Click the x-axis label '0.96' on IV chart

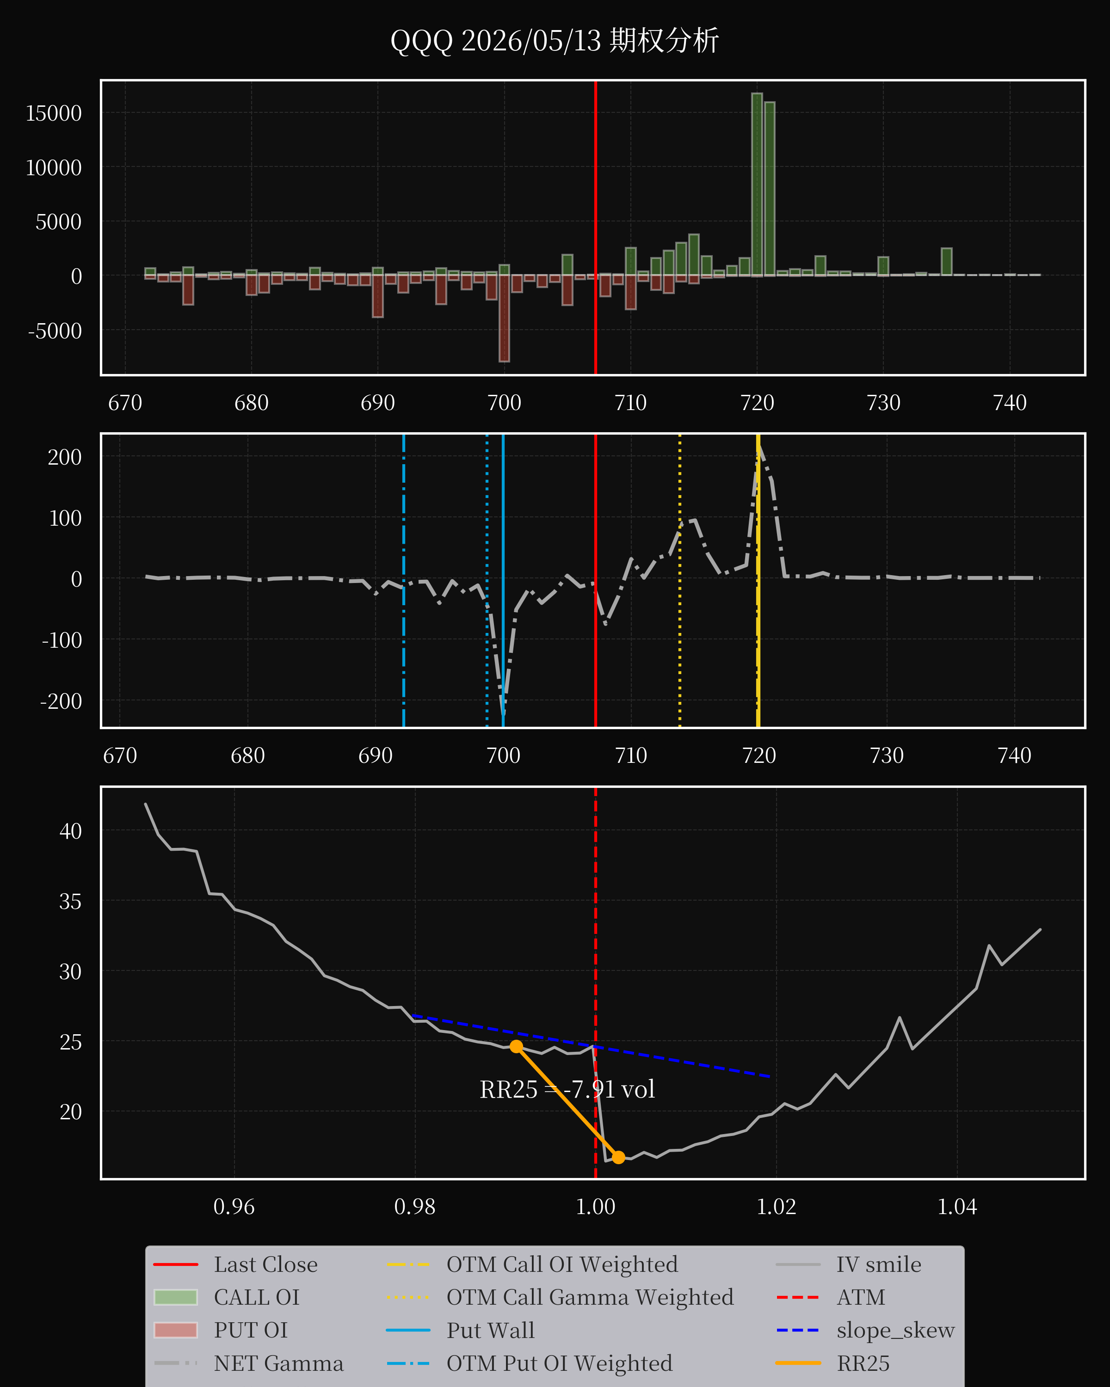(x=234, y=1206)
